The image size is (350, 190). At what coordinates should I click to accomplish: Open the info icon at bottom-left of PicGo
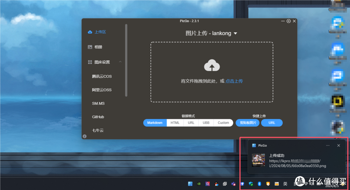[x=85, y=136]
